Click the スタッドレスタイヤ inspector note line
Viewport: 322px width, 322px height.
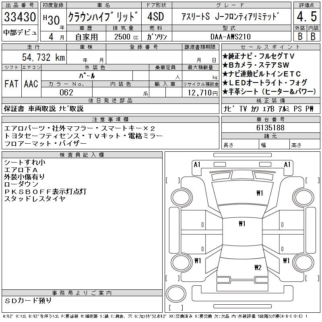[x=35, y=199]
